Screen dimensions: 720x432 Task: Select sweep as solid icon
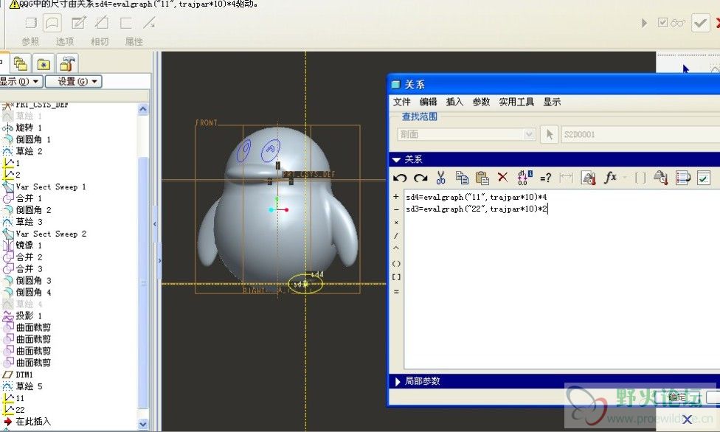pyautogui.click(x=31, y=23)
